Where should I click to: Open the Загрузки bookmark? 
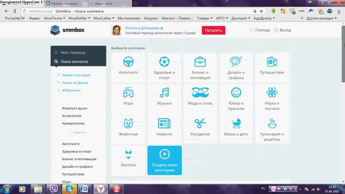pyautogui.click(x=151, y=18)
